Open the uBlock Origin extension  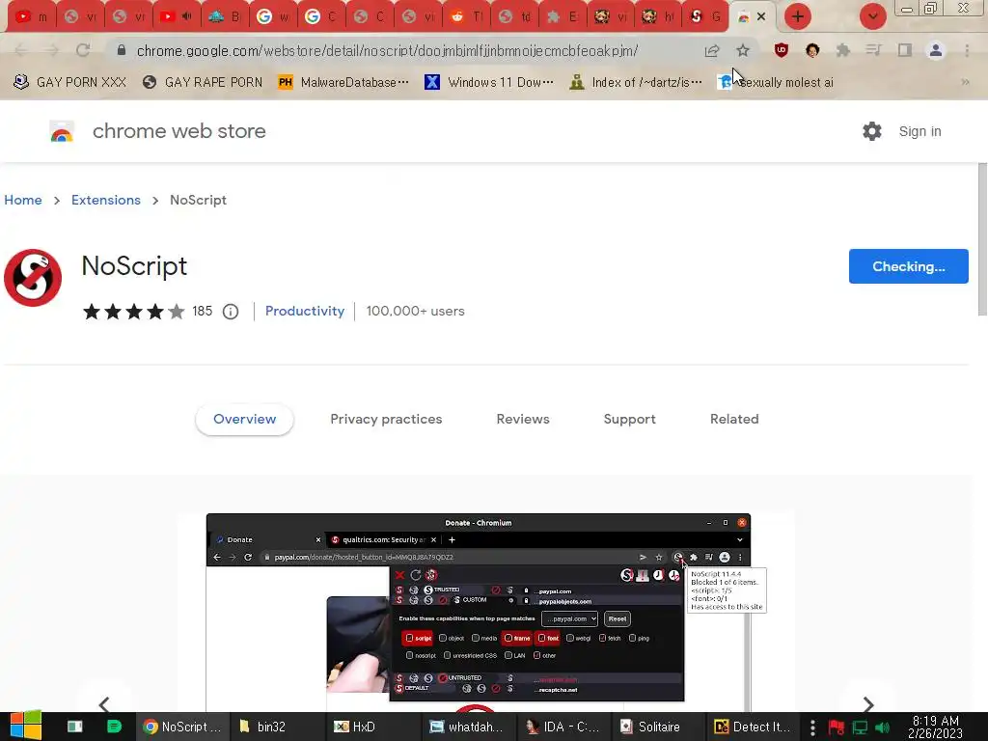pyautogui.click(x=782, y=50)
